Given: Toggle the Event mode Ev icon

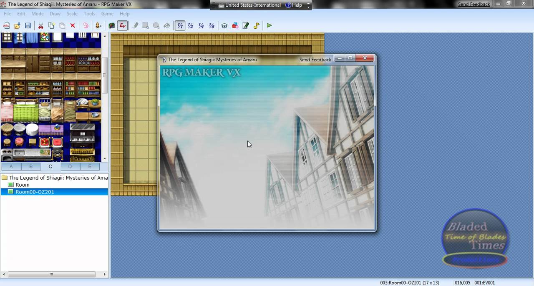Looking at the screenshot, I should (122, 25).
